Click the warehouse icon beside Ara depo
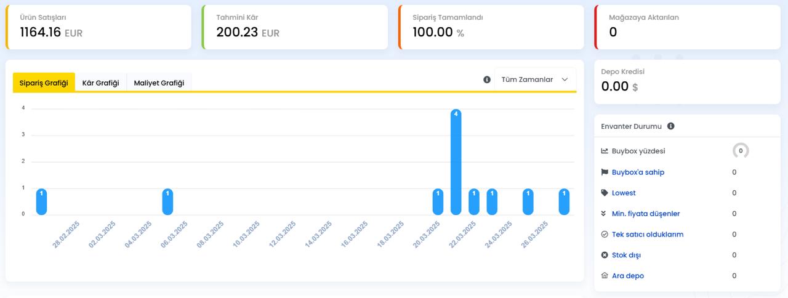 click(605, 276)
